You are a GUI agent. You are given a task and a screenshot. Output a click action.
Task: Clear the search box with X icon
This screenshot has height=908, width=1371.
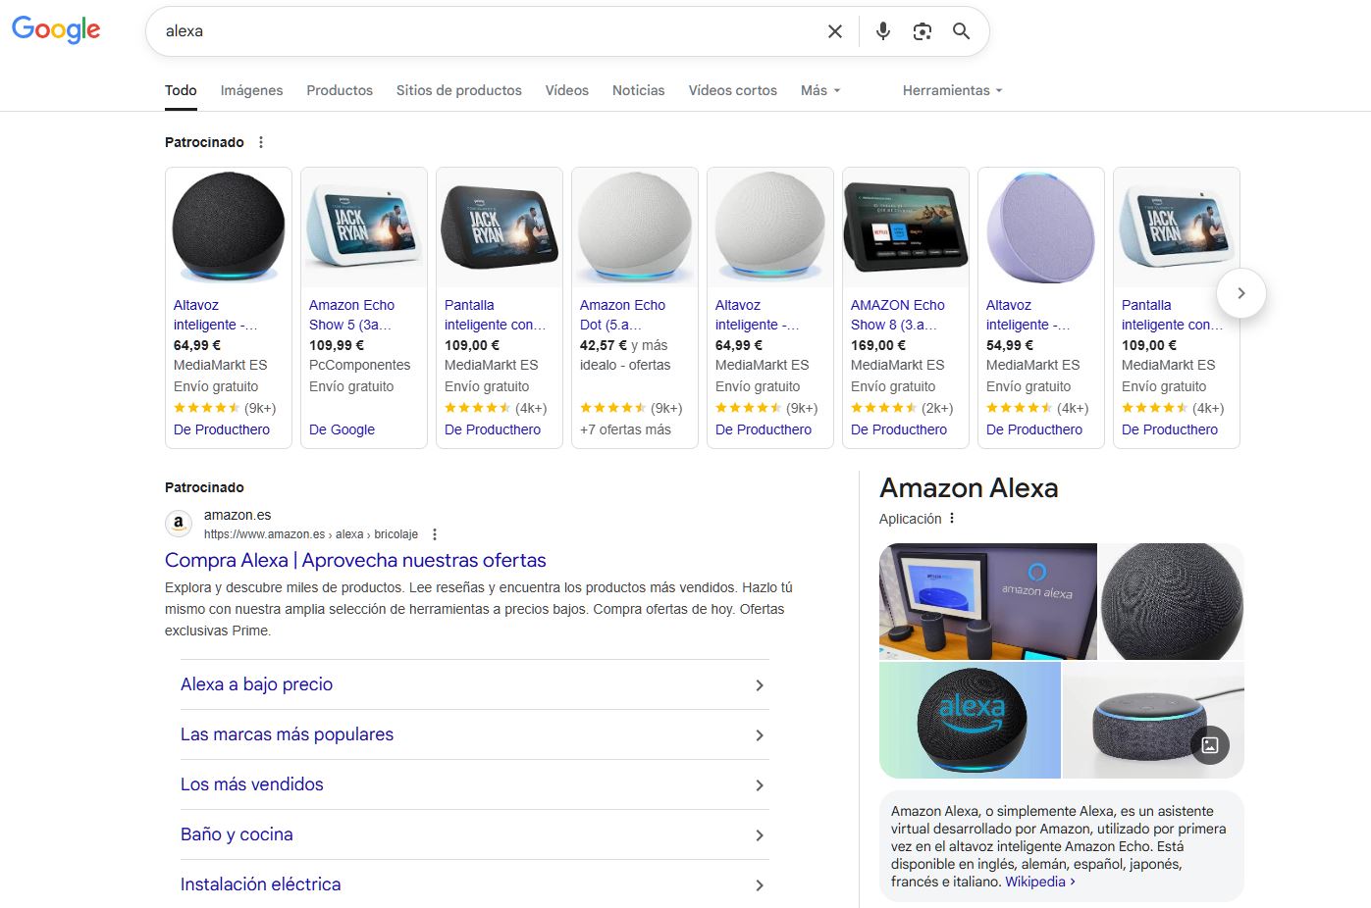(x=835, y=31)
